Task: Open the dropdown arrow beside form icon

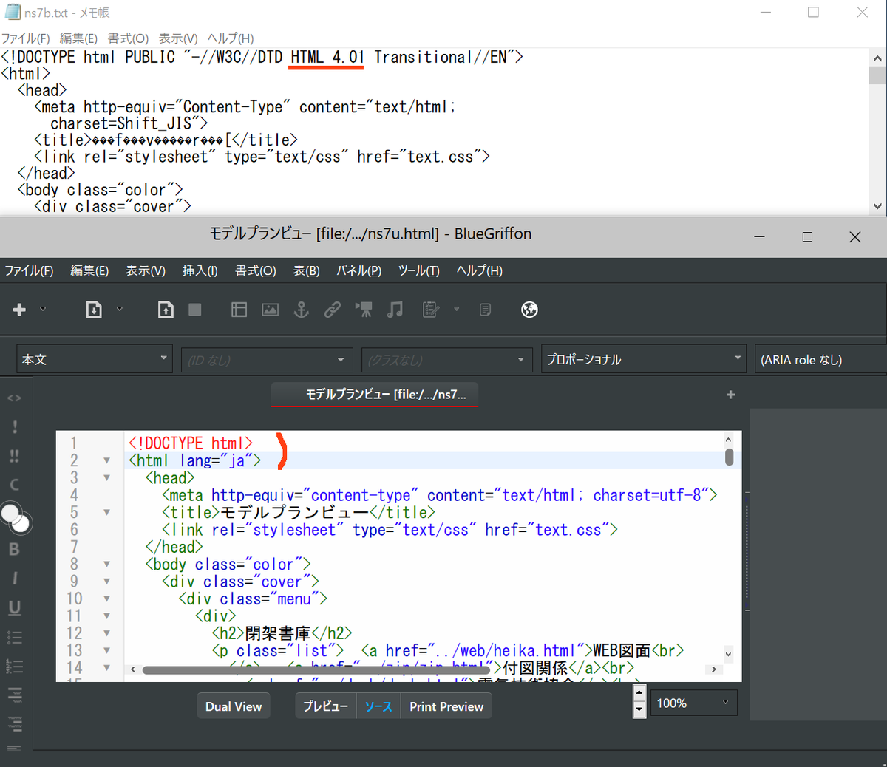Action: [457, 310]
